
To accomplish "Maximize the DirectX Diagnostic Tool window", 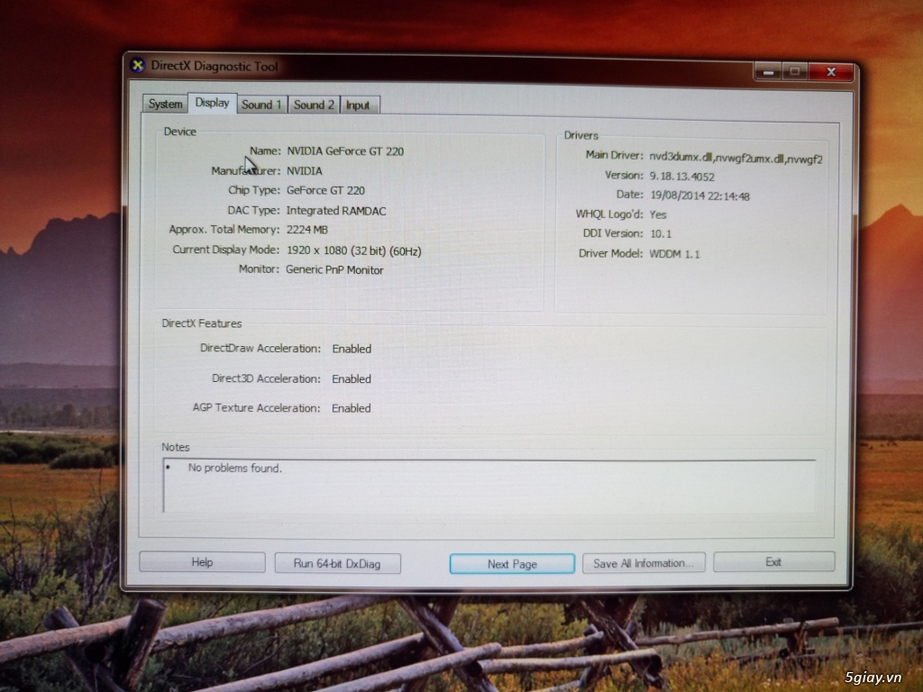I will (795, 72).
